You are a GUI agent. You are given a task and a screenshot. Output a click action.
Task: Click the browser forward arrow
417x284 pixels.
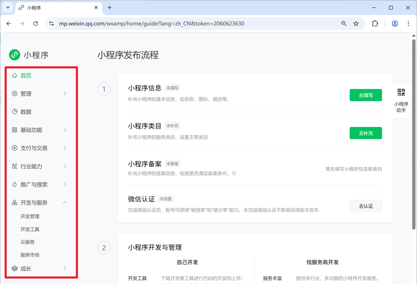[22, 24]
